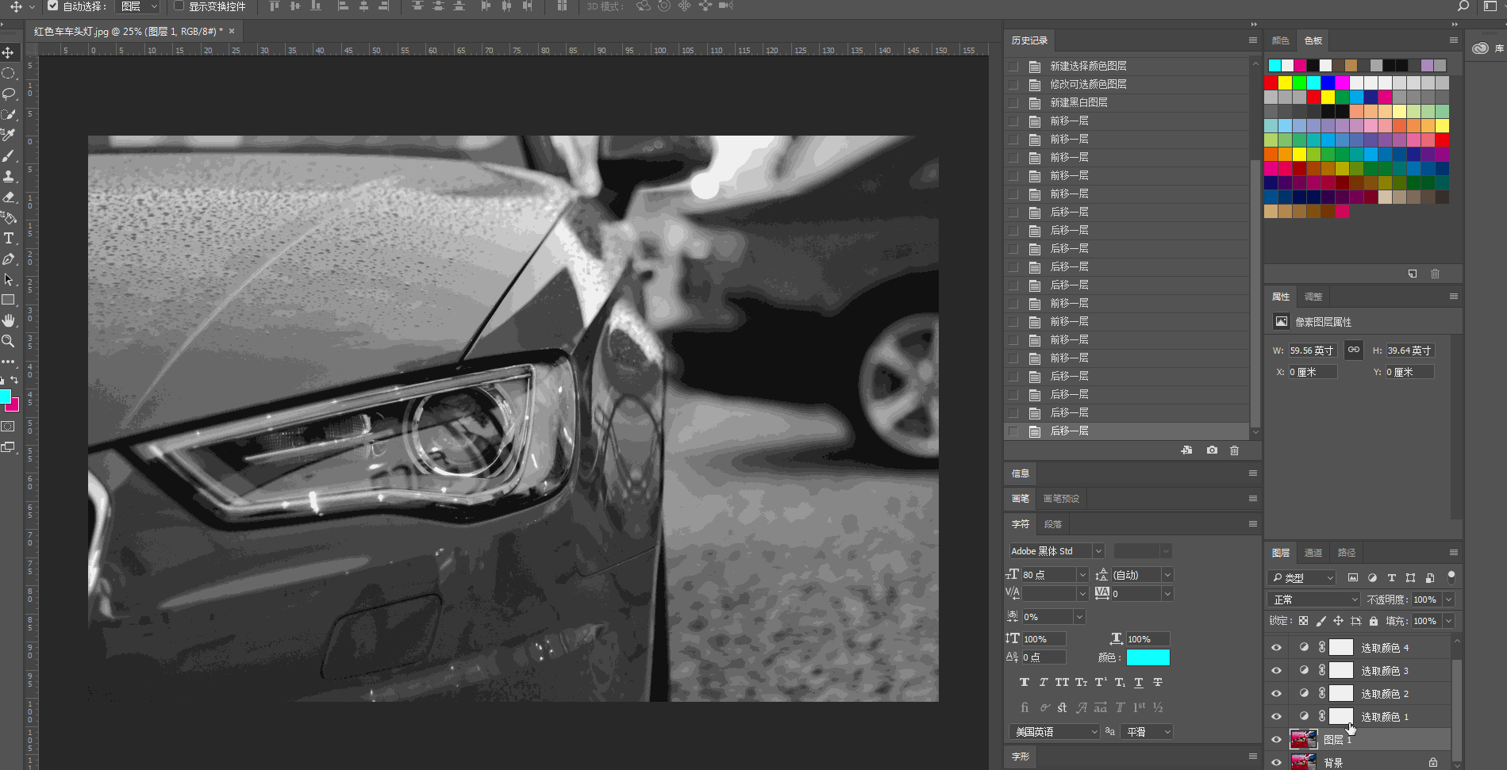The image size is (1507, 770).
Task: Open the blend mode 正常 dropdown
Action: 1314,600
